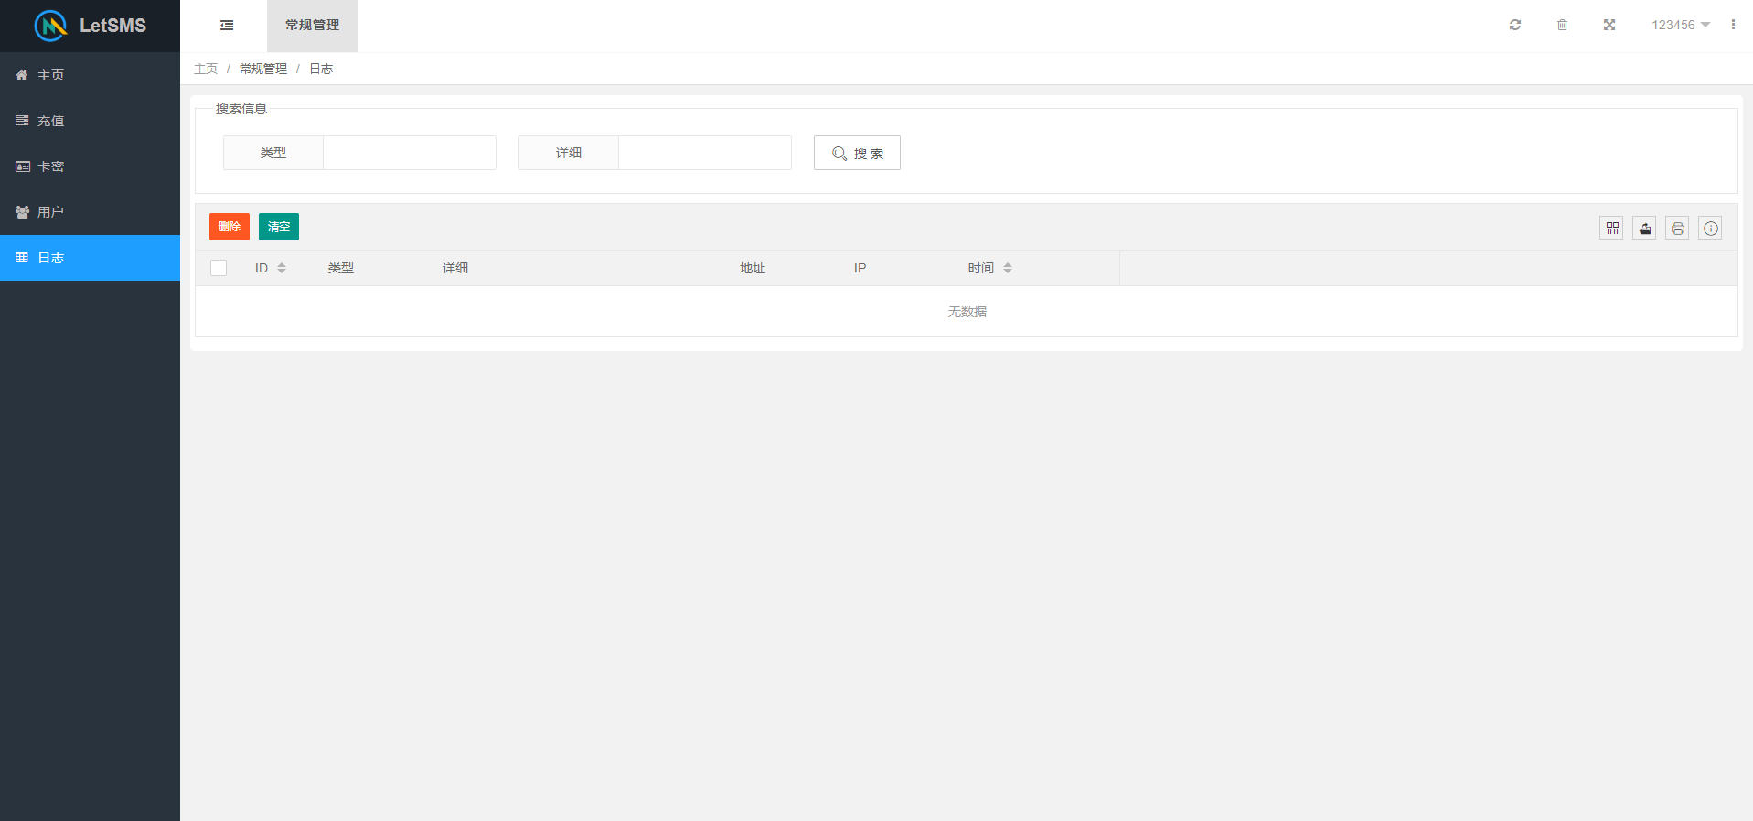1753x821 pixels.
Task: Tick the select-all checkbox in table header
Action: coord(219,268)
